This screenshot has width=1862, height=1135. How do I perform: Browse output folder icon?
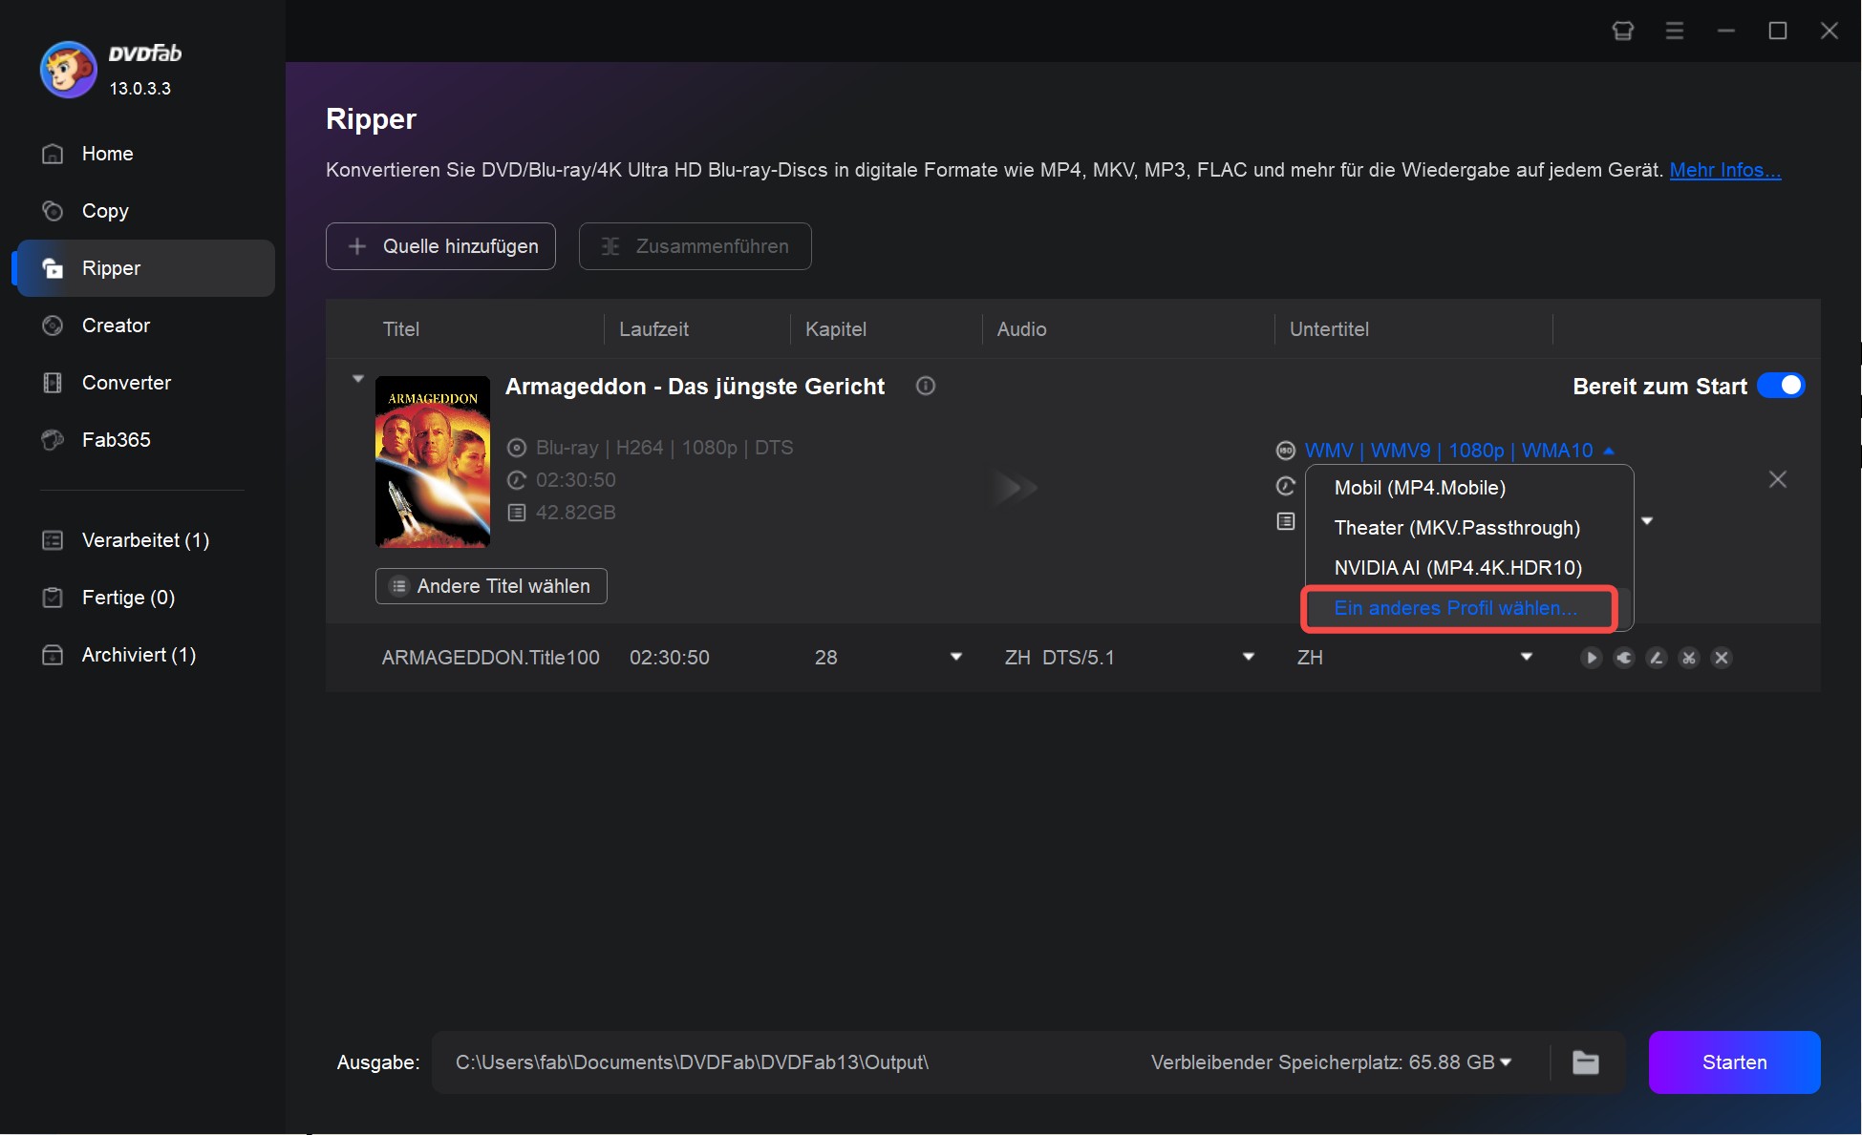tap(1585, 1062)
